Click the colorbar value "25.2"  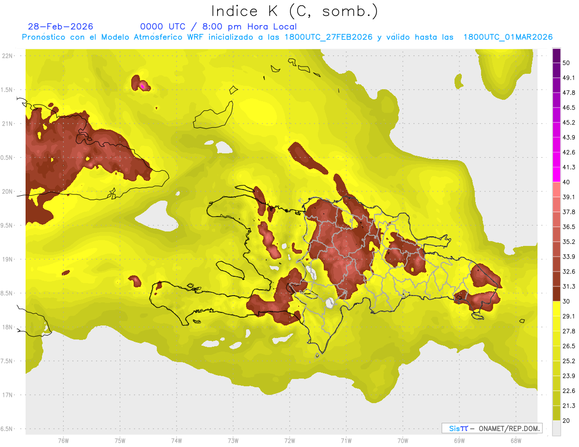(568, 361)
